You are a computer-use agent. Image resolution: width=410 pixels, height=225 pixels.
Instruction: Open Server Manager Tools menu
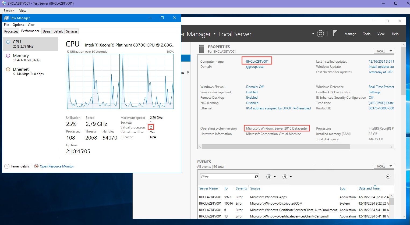(x=366, y=34)
